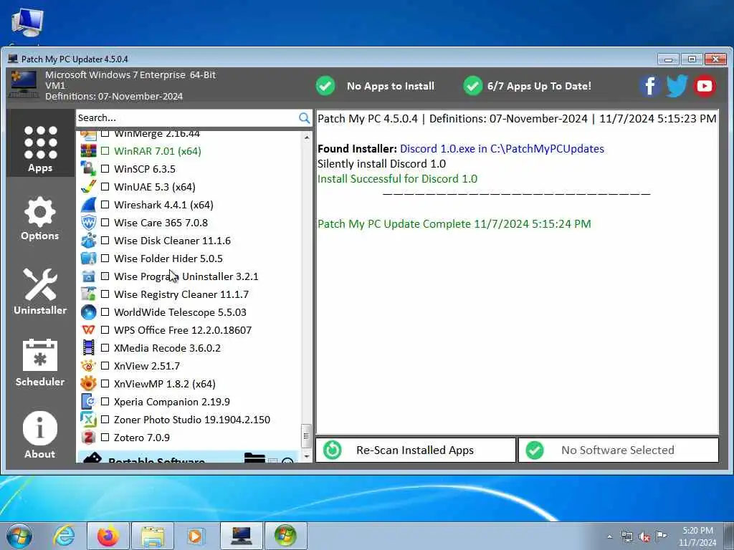Click the Wise Disk Cleaner icon

pyautogui.click(x=88, y=241)
